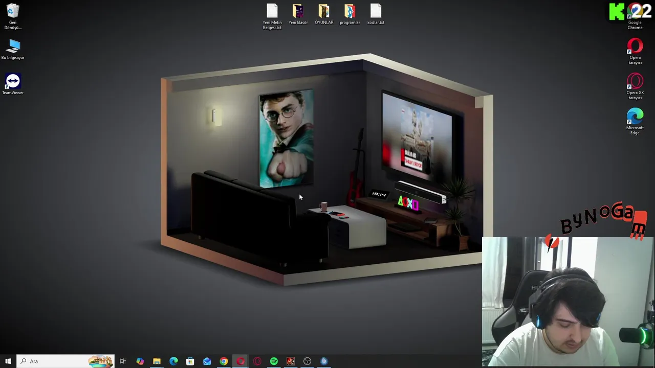
Task: Open the blue round app icon on the taskbar
Action: (324, 361)
